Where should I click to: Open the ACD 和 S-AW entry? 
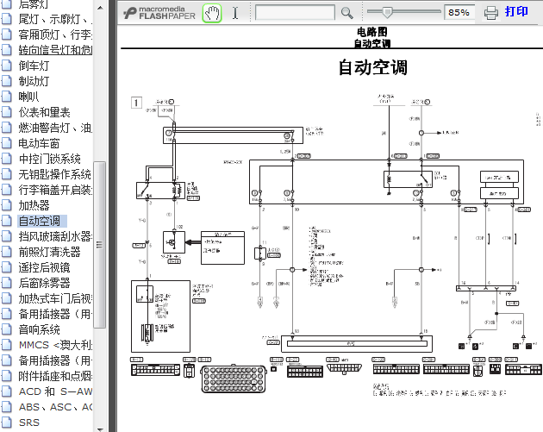[55, 391]
